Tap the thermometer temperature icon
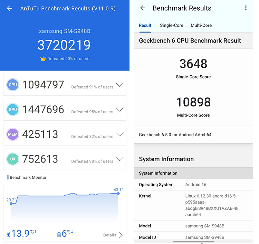 9,235
